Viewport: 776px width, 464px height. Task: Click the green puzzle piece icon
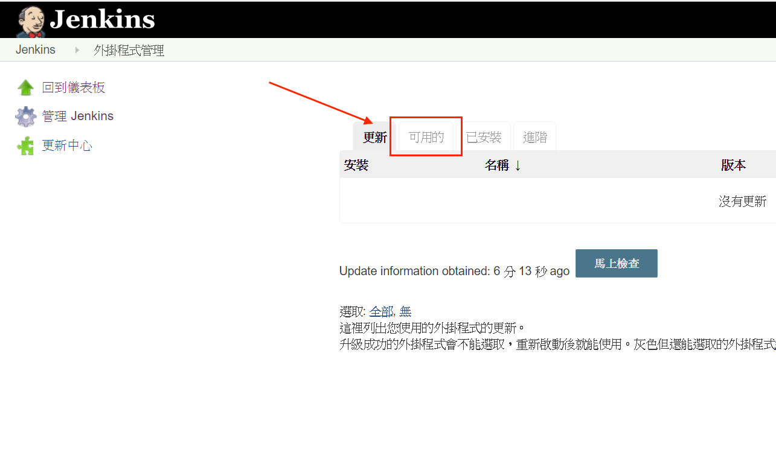25,146
